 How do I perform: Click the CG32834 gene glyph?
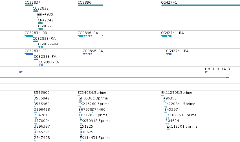coord(28,5)
